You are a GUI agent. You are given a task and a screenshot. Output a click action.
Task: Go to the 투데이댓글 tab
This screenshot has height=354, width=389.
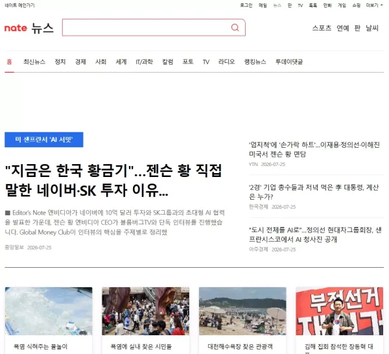click(289, 62)
